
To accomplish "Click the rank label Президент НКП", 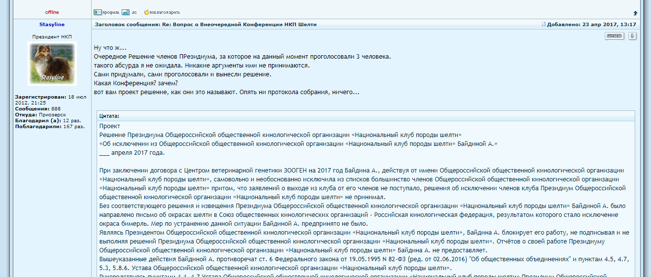I will click(52, 36).
